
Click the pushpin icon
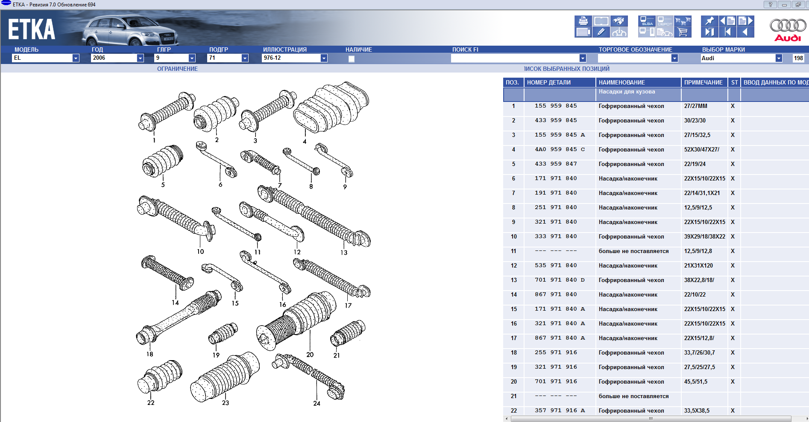[x=709, y=21]
